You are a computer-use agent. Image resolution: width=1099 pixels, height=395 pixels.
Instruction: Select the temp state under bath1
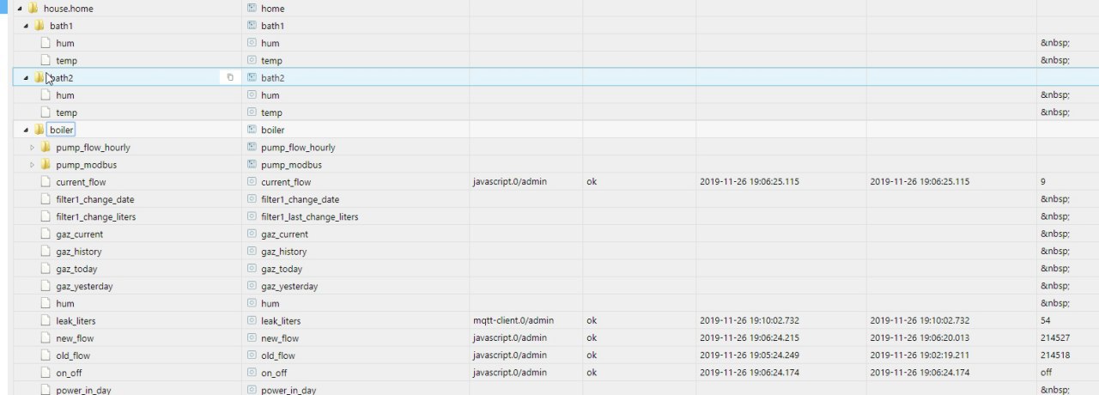(66, 60)
